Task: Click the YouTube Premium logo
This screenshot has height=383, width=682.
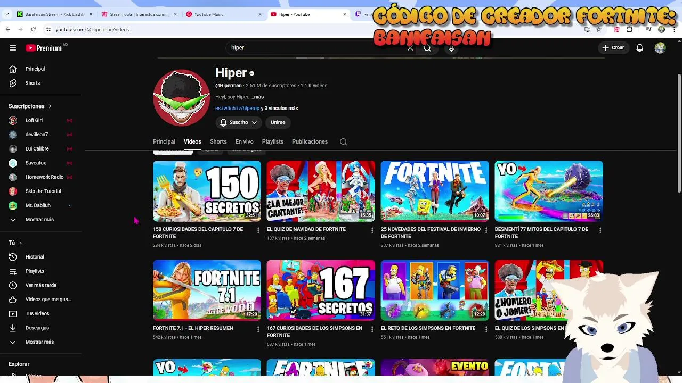Action: point(44,48)
